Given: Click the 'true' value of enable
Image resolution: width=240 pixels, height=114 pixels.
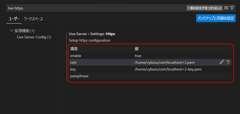Looking at the screenshot, I should [138, 56].
